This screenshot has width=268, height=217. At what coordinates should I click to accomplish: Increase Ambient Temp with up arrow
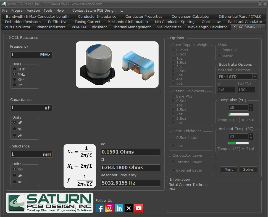[251, 135]
